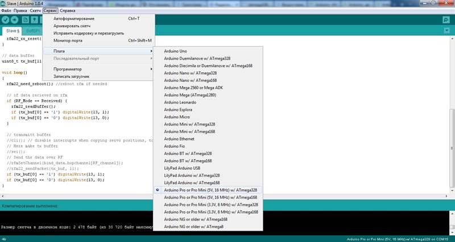Click the editor vertical scrollbar thumb
455x242 pixels.
coord(452,148)
